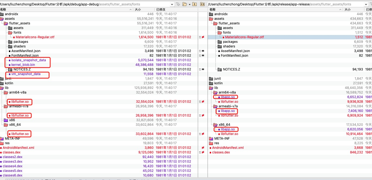Select left armeabi-v7a folder row

coord(19,106)
